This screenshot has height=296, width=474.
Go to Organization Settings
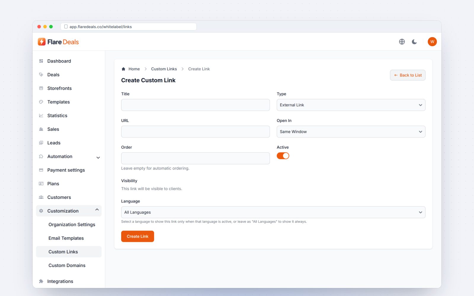point(72,225)
